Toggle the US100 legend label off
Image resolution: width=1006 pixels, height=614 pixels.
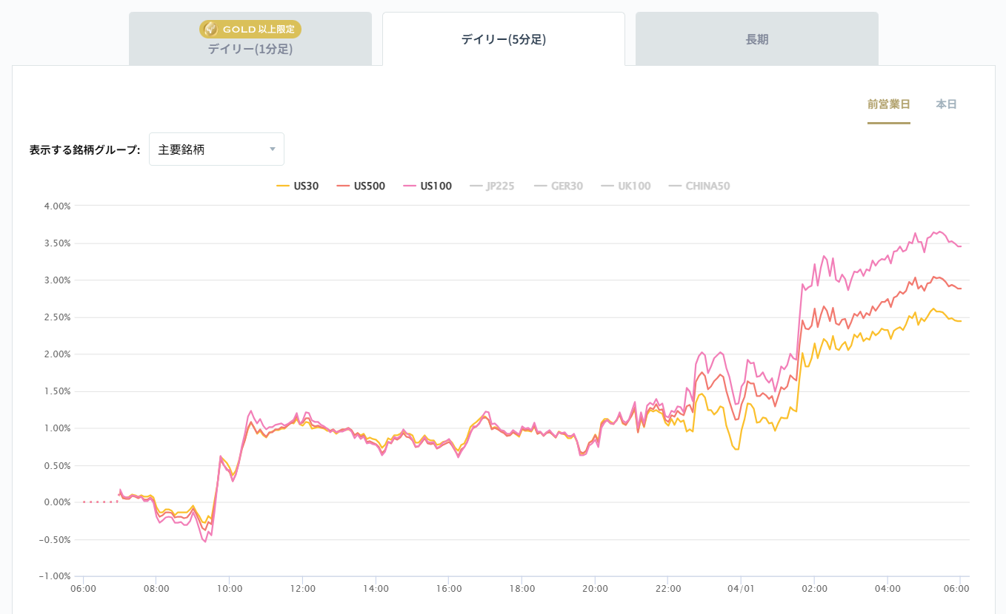[x=436, y=186]
